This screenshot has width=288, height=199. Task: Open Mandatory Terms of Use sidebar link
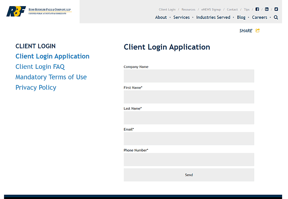51,77
